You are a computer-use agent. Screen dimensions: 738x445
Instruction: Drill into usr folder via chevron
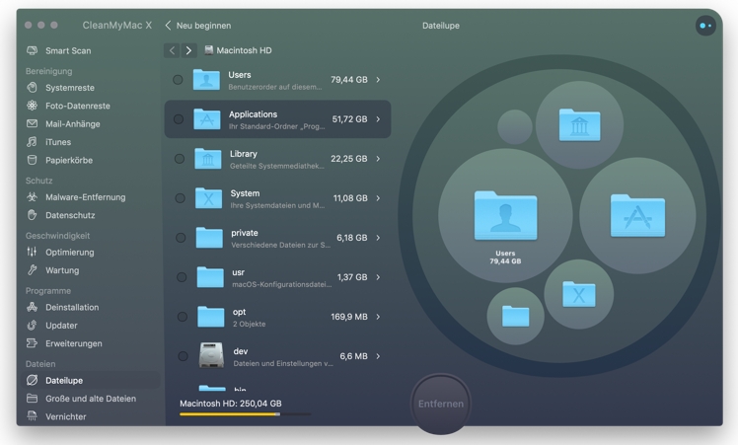click(378, 277)
